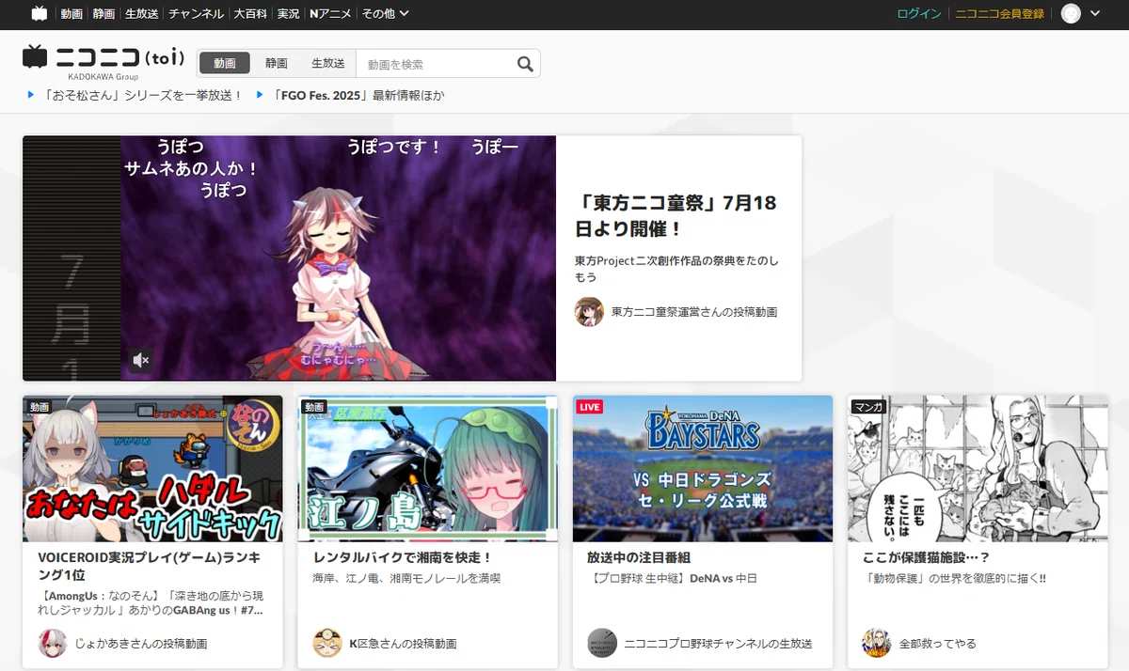This screenshot has height=671, width=1129.
Task: Click ニコニコプロ野球チャンネル avatar icon
Action: pyautogui.click(x=602, y=644)
